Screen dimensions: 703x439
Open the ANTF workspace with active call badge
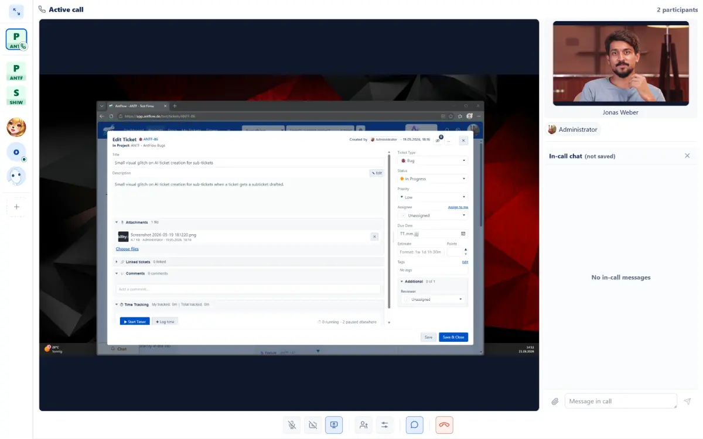pos(16,40)
